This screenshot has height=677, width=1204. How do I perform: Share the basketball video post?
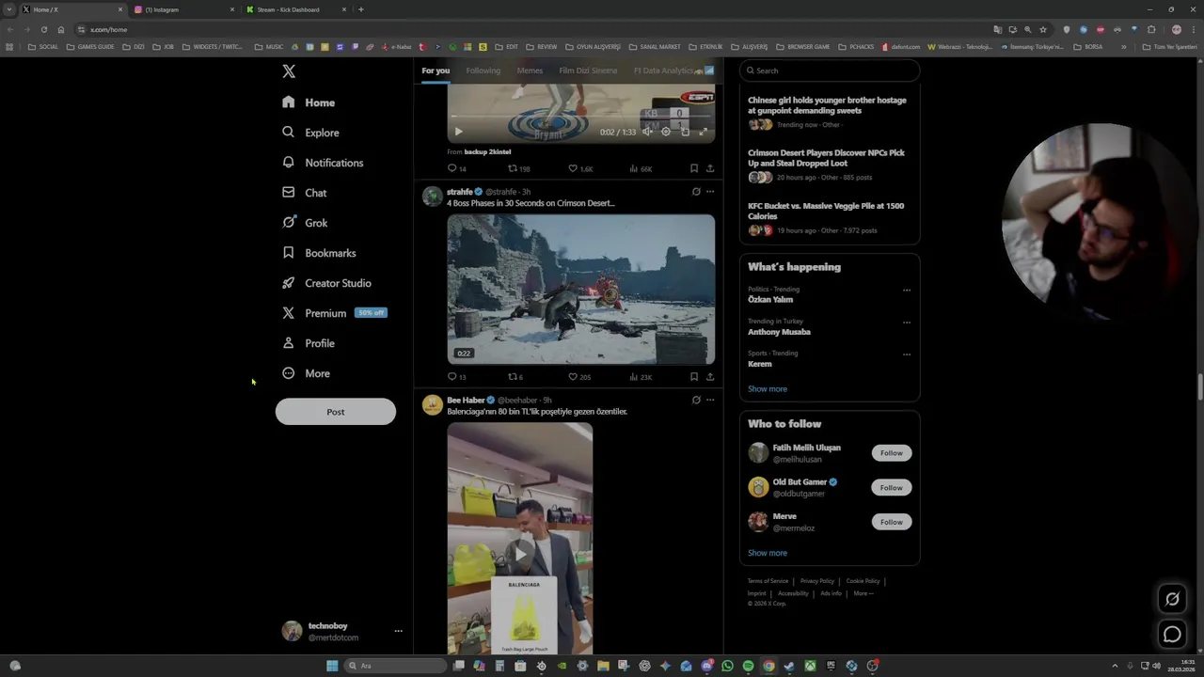(x=710, y=168)
